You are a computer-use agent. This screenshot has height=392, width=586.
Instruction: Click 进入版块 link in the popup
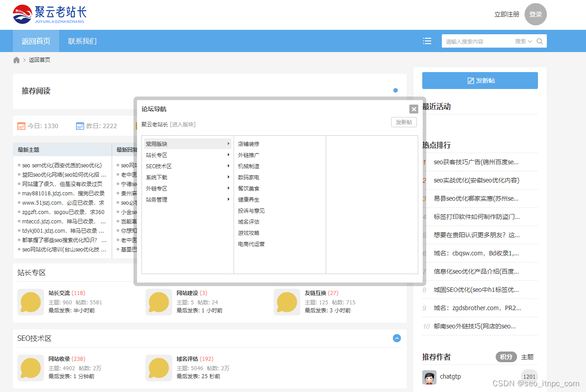(x=183, y=124)
